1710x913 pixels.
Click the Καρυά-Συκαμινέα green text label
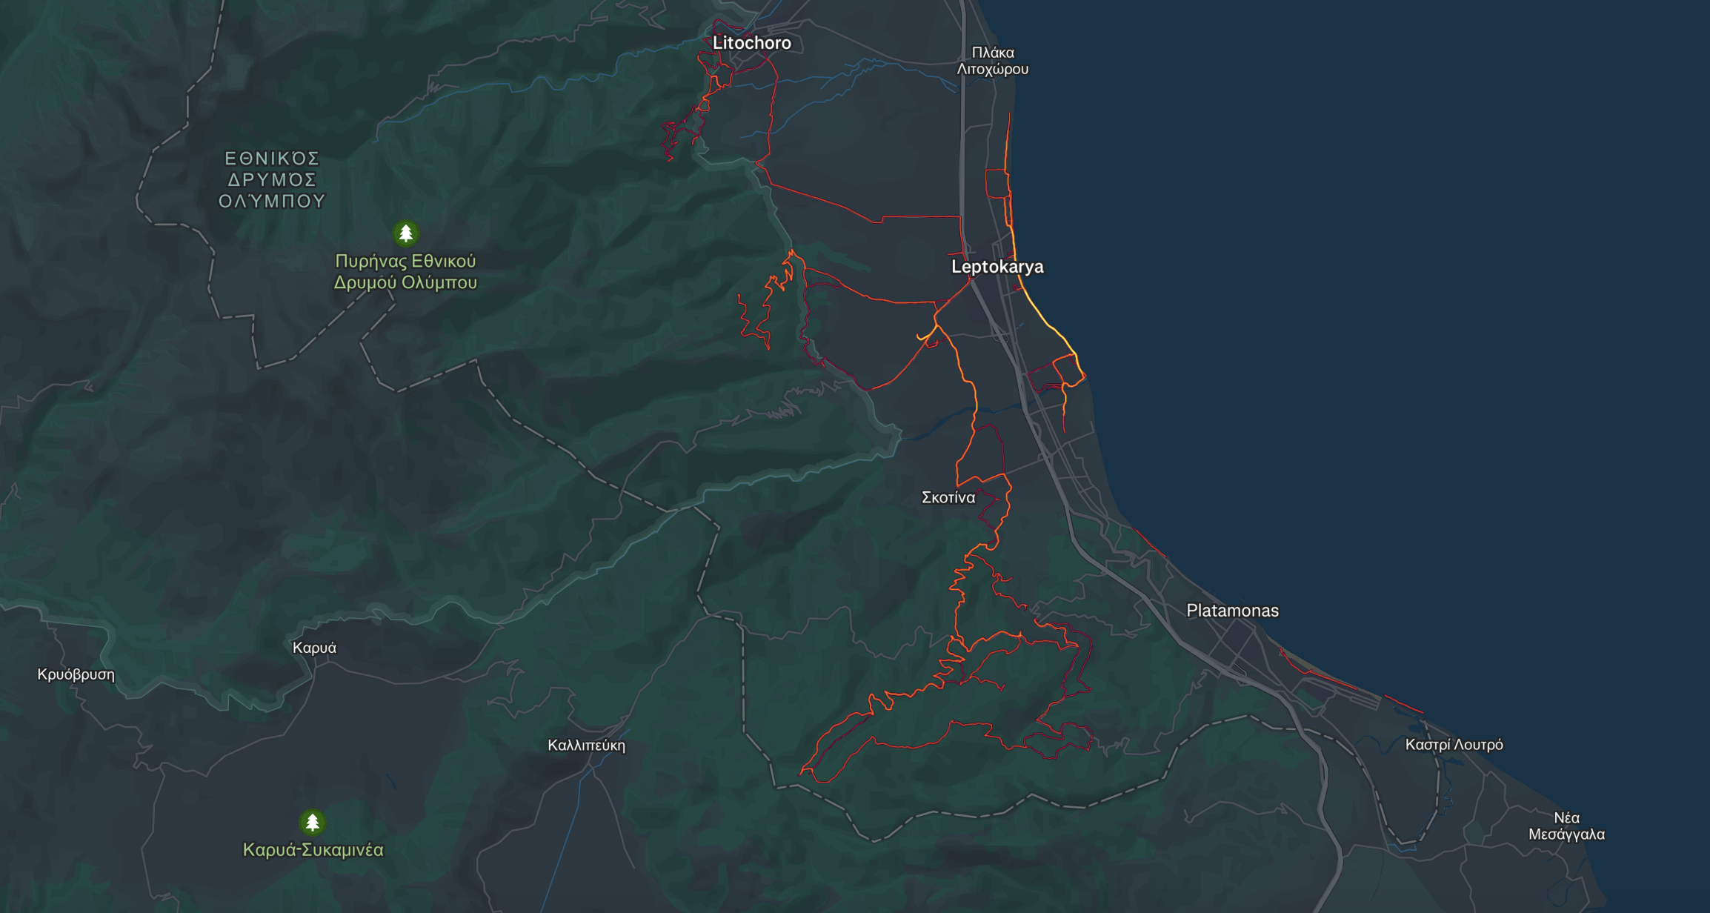pos(313,850)
